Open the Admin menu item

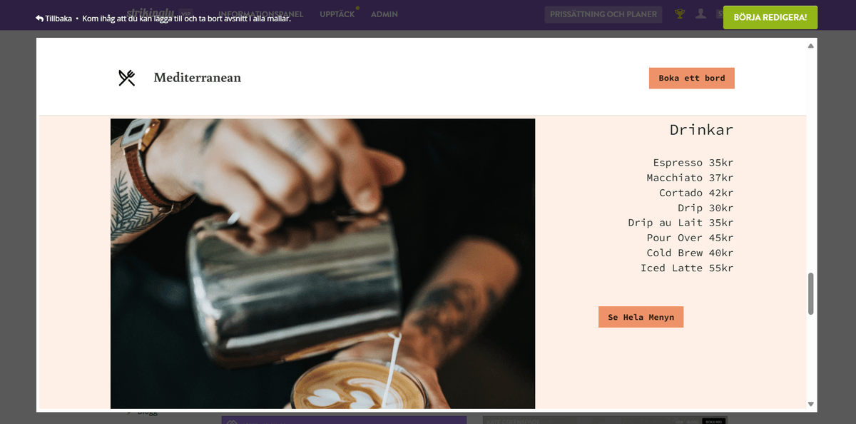384,14
